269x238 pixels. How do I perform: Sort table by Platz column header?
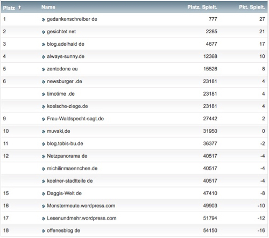tap(9, 8)
